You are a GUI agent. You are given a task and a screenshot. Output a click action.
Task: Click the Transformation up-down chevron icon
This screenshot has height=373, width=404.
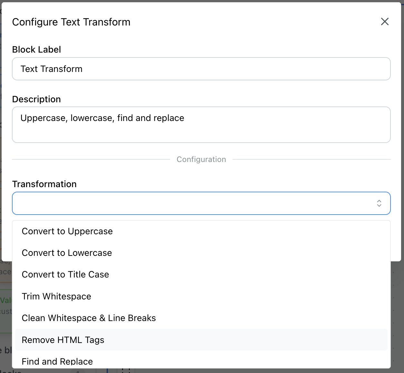point(379,203)
